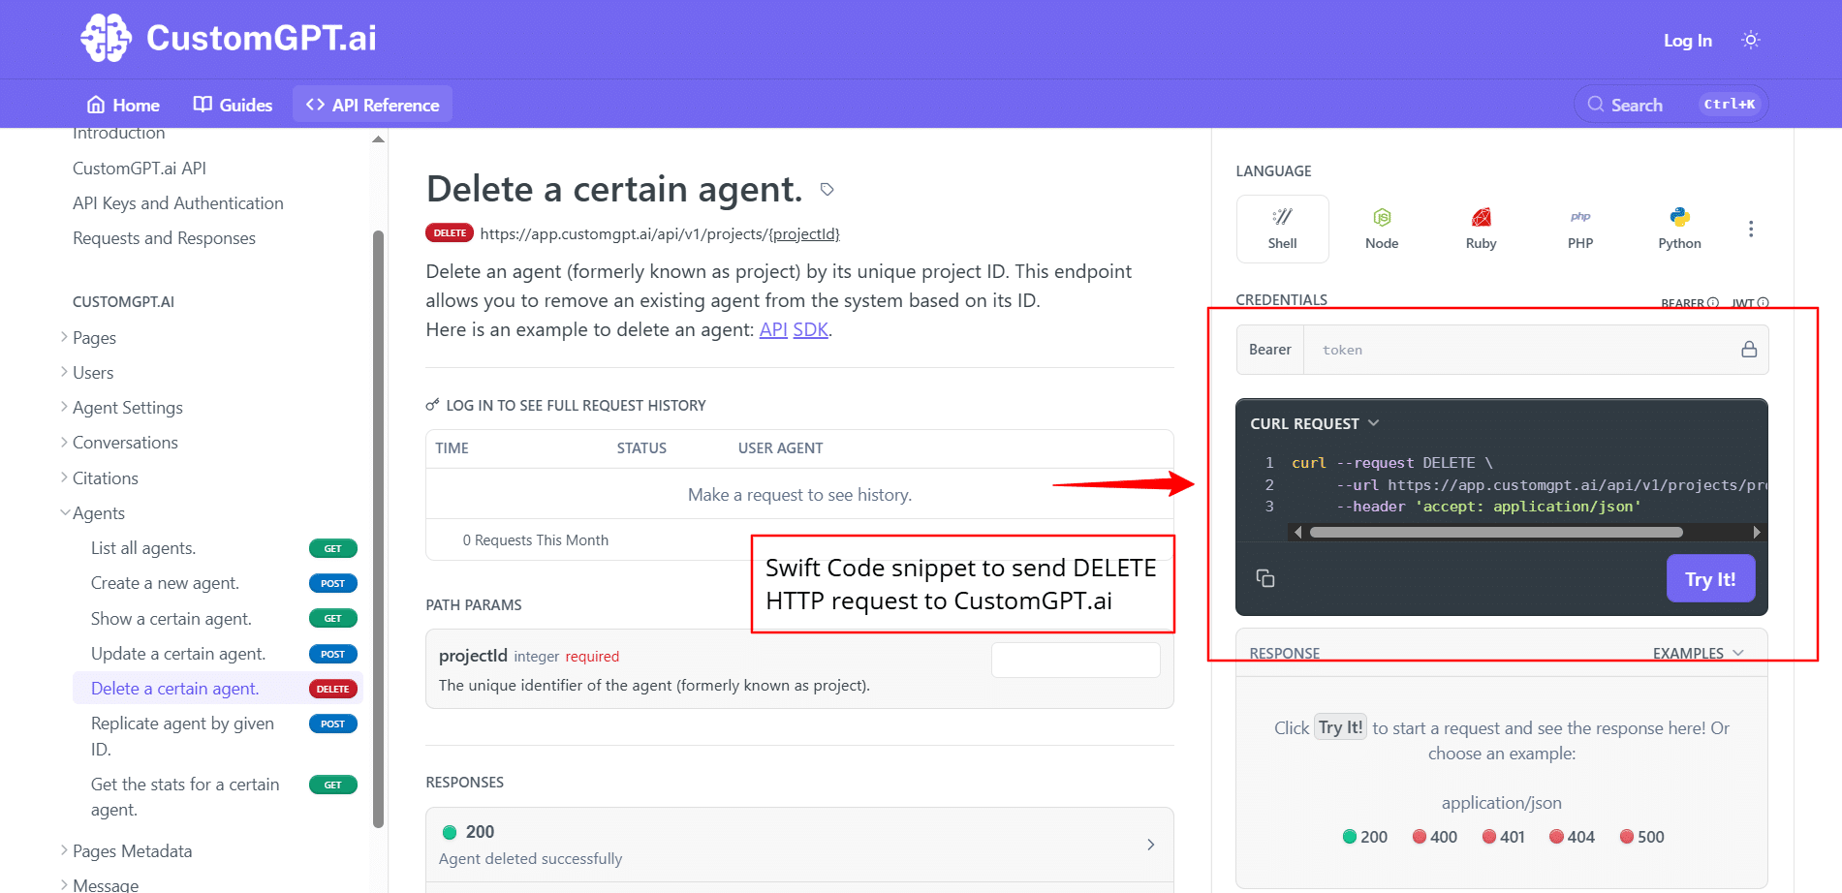Click the BEARER info icon
The image size is (1842, 893).
pos(1713,303)
